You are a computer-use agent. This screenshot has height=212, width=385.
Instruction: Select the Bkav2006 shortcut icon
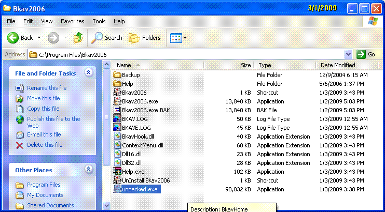(117, 92)
